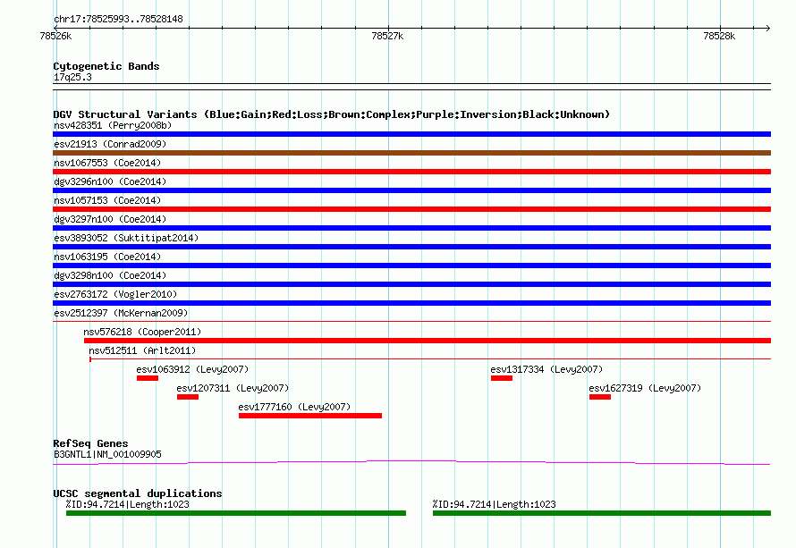Select the right green segmental duplication bar

(602, 513)
